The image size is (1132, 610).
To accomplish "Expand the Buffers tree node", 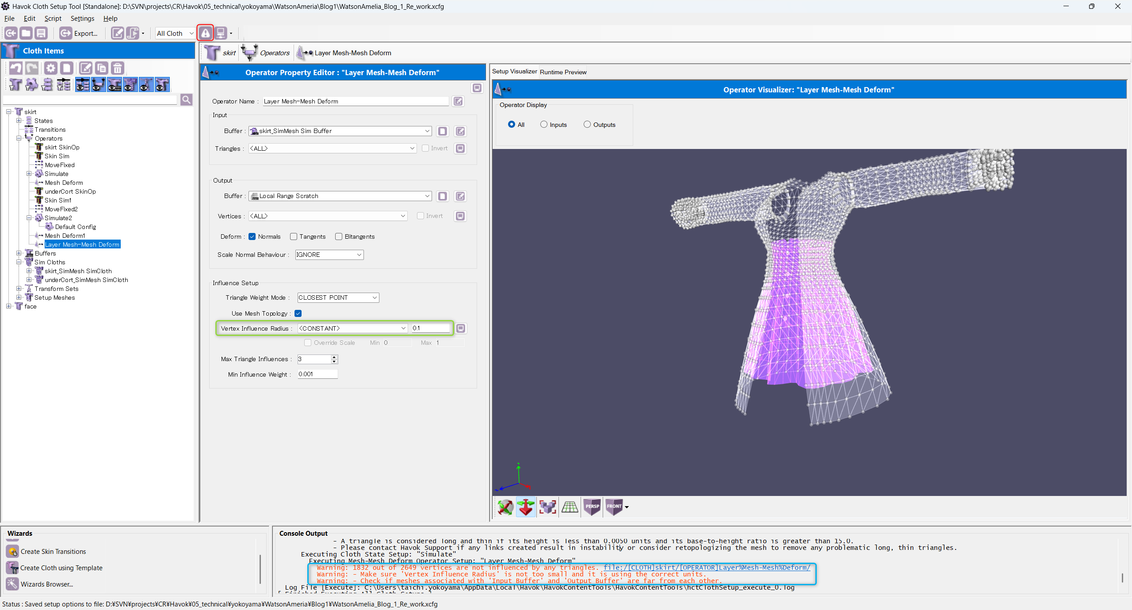I will tap(19, 253).
